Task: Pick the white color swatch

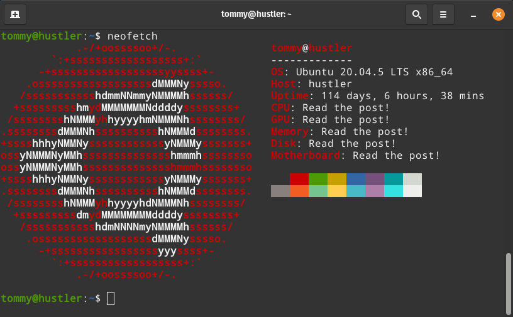Action: pos(412,191)
